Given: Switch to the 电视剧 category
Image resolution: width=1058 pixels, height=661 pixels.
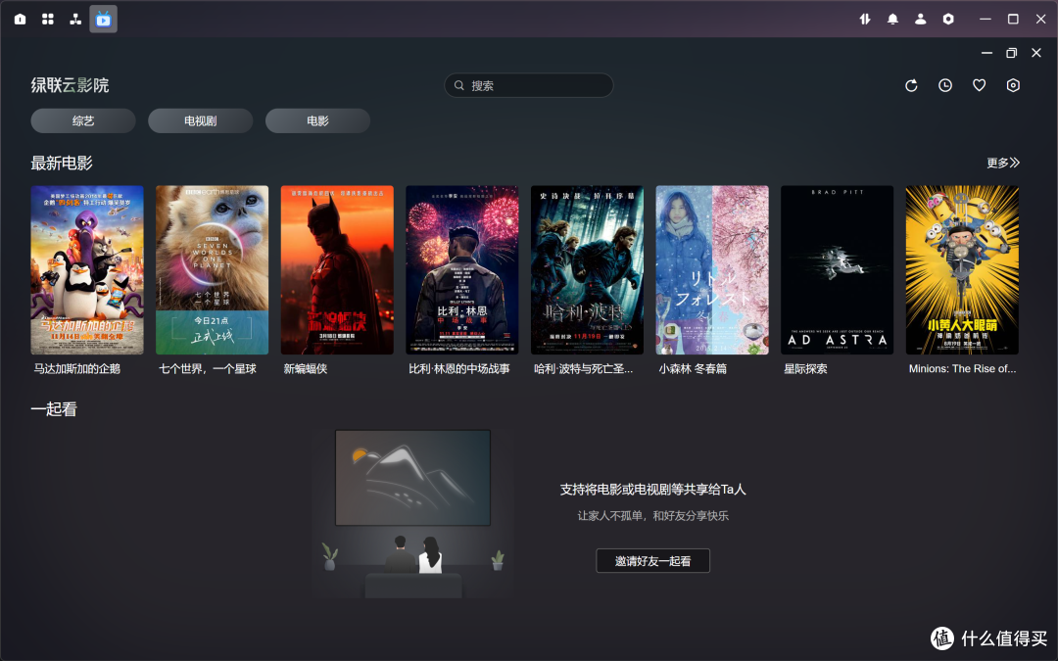Looking at the screenshot, I should pyautogui.click(x=201, y=120).
